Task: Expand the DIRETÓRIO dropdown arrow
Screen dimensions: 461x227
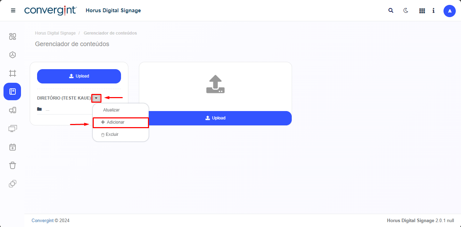Action: click(96, 98)
